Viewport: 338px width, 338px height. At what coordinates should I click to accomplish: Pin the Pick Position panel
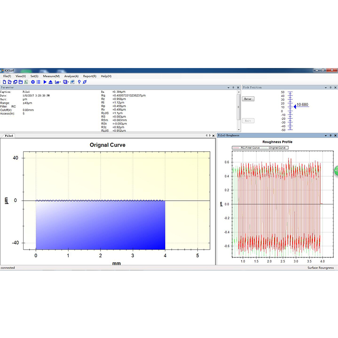[330, 87]
